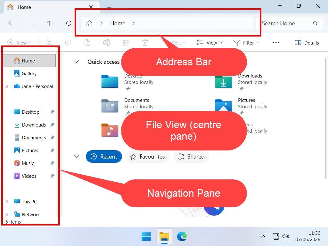
Task: Open the clock and date flyout
Action: 307,236
